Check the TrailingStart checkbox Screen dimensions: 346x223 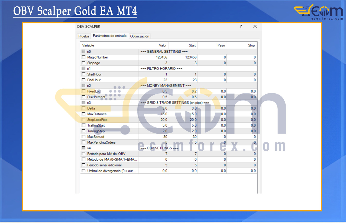tap(84, 125)
